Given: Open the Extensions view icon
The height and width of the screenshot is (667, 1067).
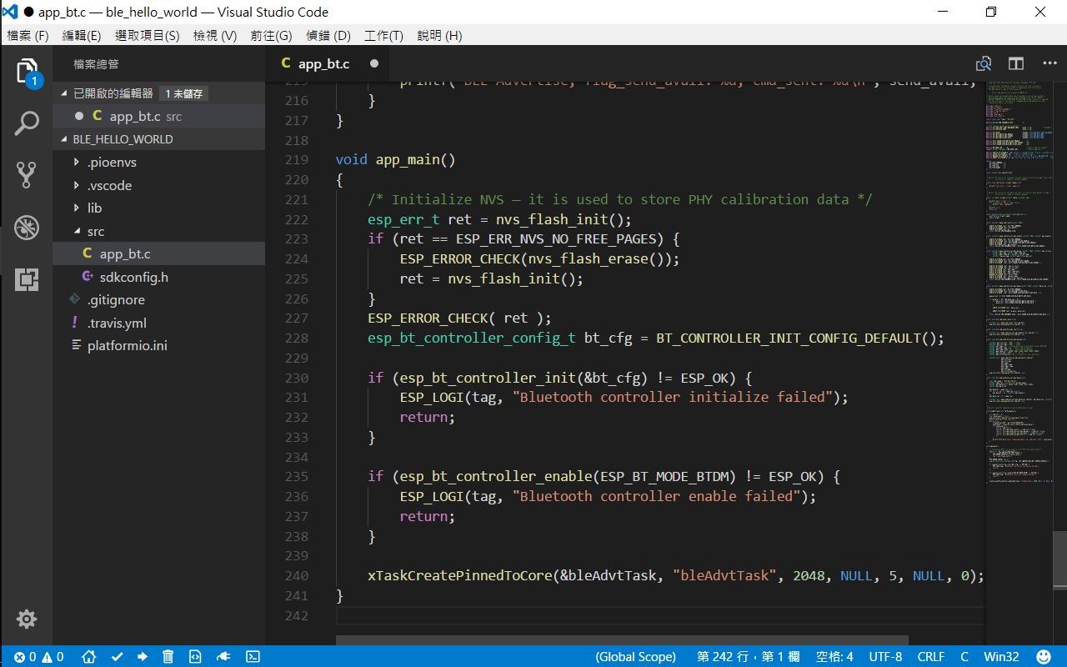Looking at the screenshot, I should tap(26, 278).
